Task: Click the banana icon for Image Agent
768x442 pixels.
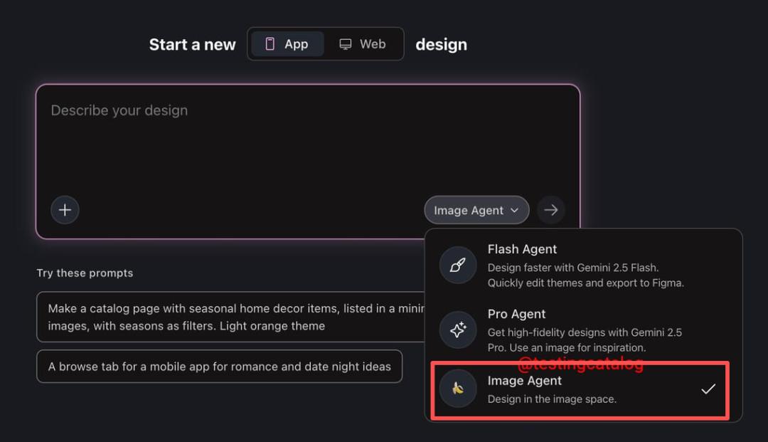Action: pyautogui.click(x=458, y=389)
